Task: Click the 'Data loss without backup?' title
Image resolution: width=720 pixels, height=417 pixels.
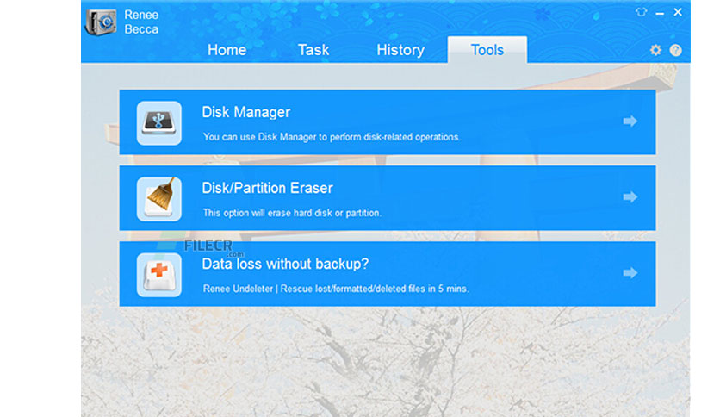Action: click(285, 264)
